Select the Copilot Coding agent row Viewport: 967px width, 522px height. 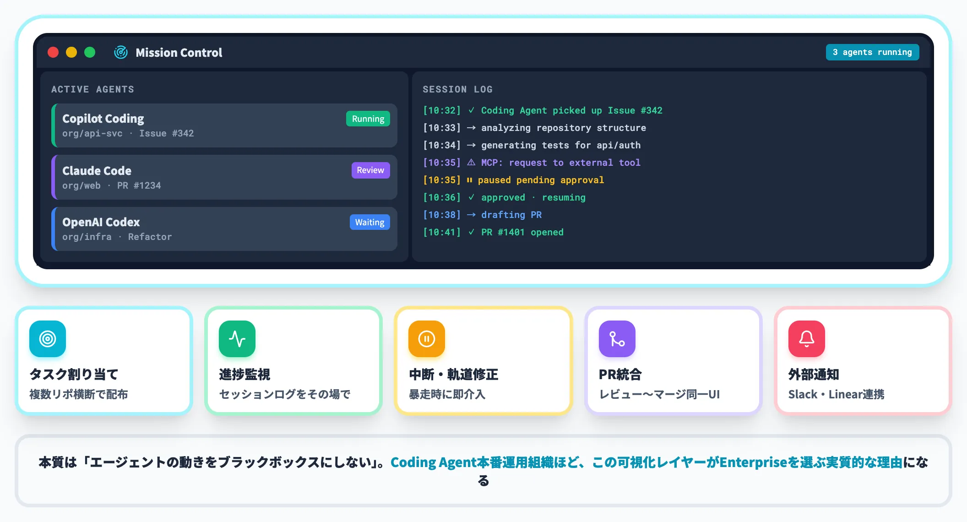tap(224, 125)
